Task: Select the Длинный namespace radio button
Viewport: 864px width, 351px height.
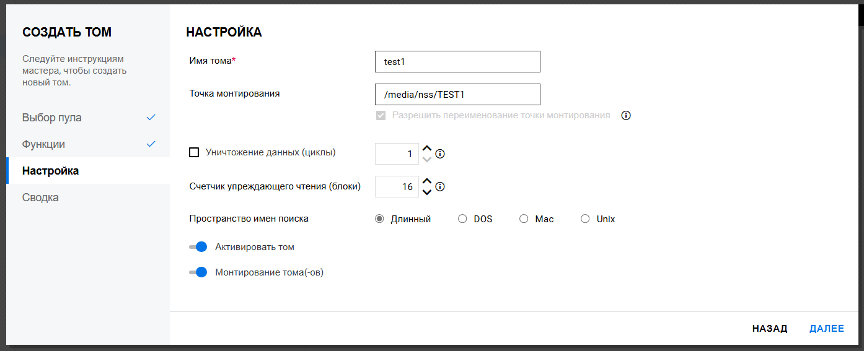Action: point(379,219)
